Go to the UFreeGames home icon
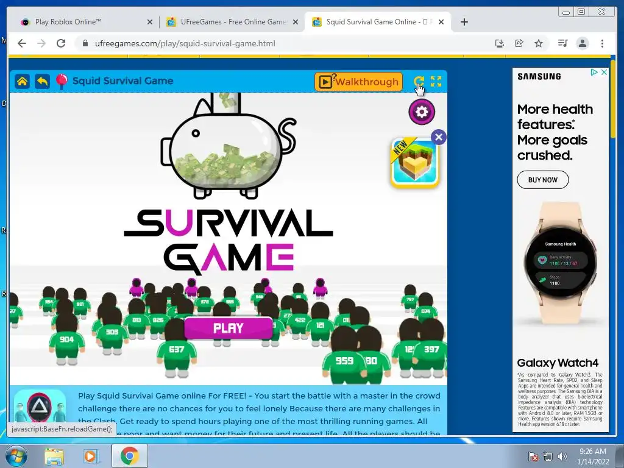Image resolution: width=624 pixels, height=468 pixels. coord(23,81)
